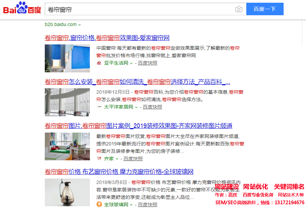Click the glass pitcher thumbnail image

[x=67, y=192]
